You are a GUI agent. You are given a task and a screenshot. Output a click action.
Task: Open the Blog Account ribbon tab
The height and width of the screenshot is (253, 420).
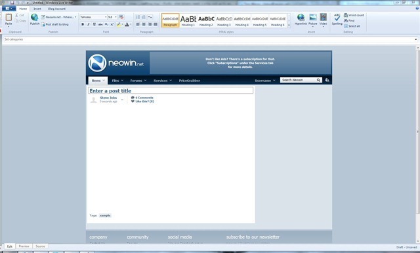pyautogui.click(x=57, y=9)
